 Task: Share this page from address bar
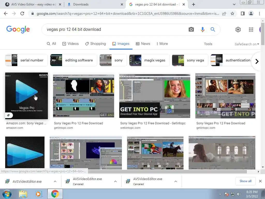(224, 13)
